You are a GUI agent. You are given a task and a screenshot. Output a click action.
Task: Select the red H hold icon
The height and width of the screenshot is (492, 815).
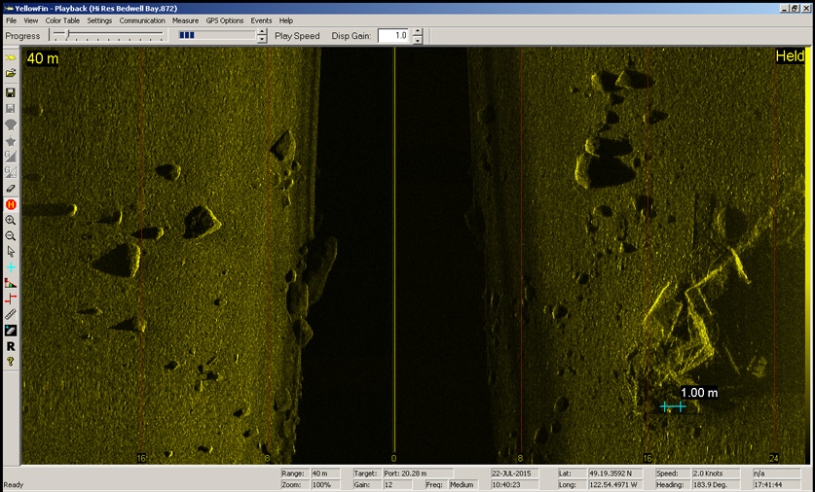(x=11, y=204)
